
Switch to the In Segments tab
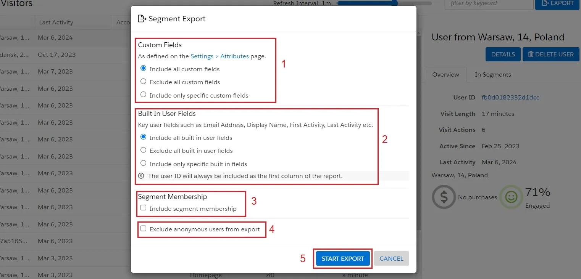click(492, 74)
